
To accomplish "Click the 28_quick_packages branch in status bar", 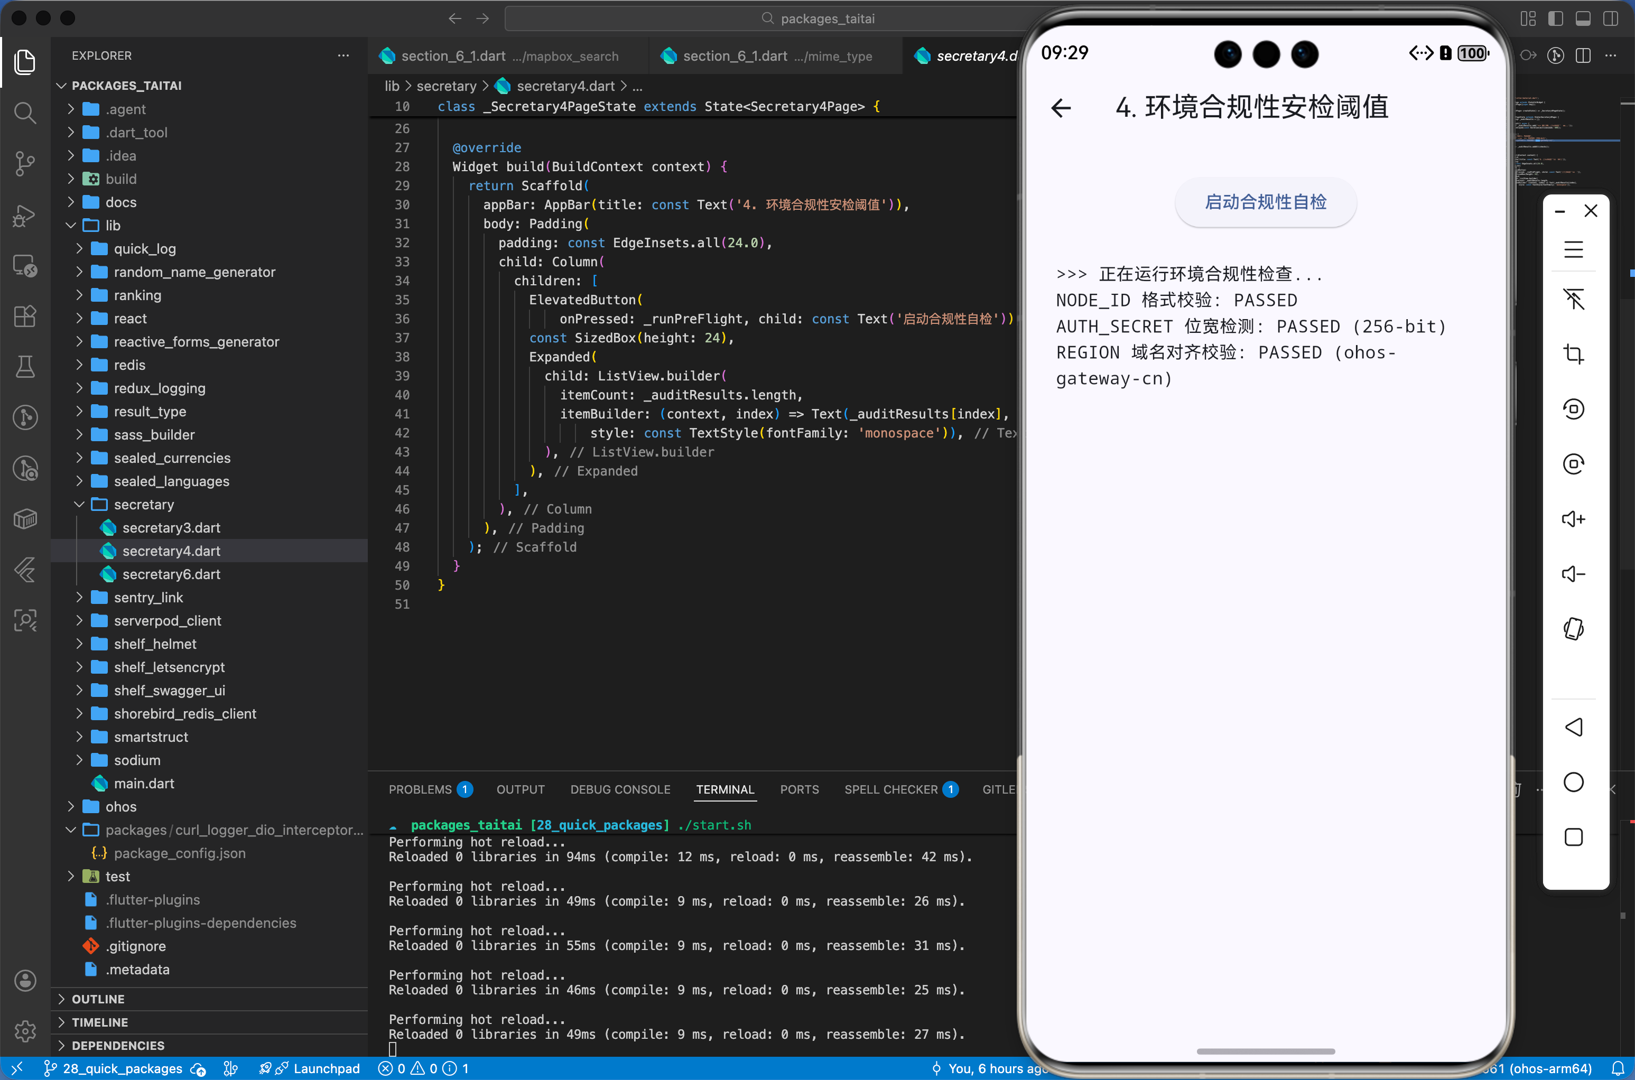I will (x=122, y=1068).
